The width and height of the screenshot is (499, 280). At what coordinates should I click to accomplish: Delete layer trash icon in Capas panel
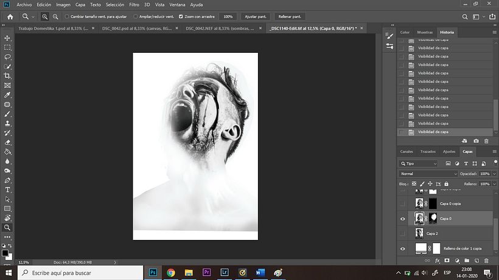pos(486,261)
